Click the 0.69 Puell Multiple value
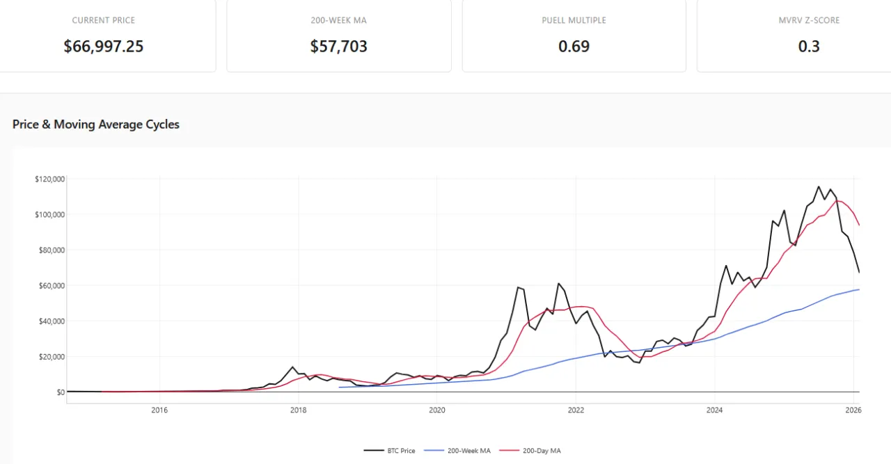 click(574, 47)
